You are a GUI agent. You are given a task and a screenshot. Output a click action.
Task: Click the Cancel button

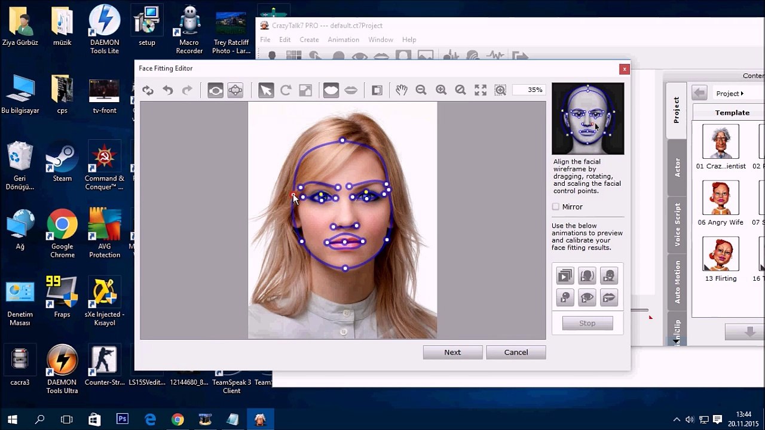click(x=516, y=352)
